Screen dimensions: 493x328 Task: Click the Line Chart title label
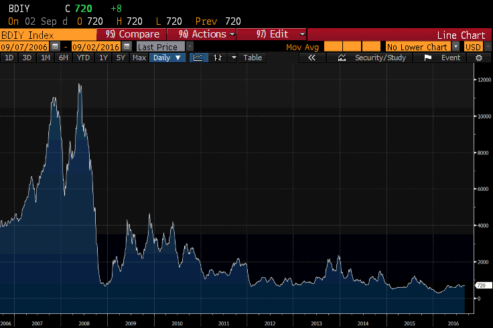461,35
